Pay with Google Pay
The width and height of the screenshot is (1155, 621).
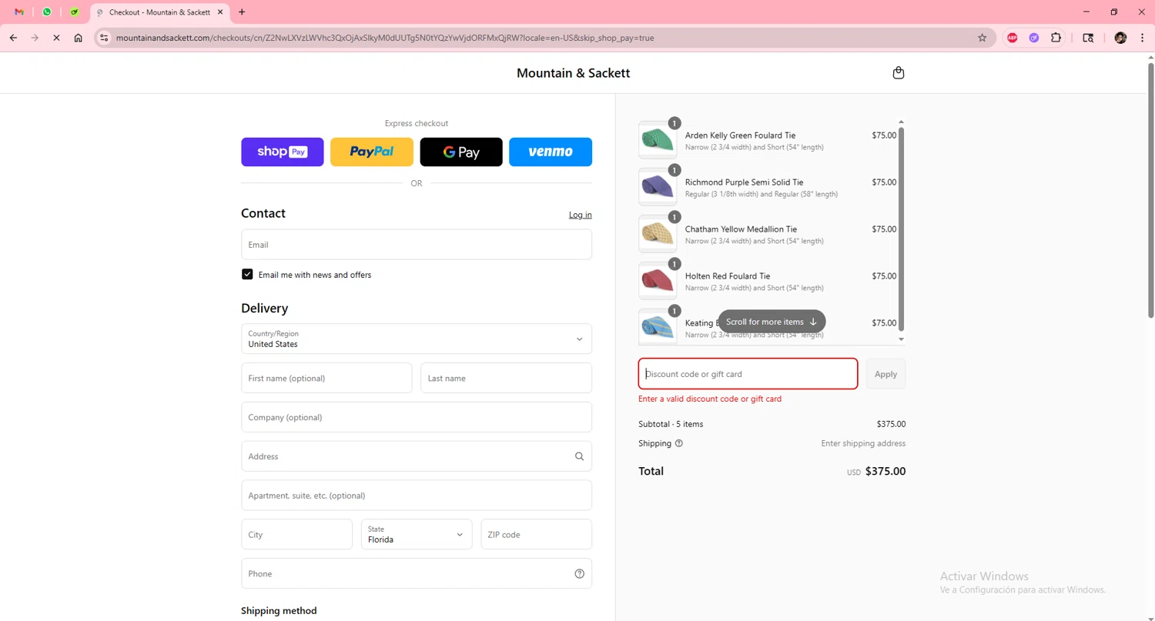point(461,152)
